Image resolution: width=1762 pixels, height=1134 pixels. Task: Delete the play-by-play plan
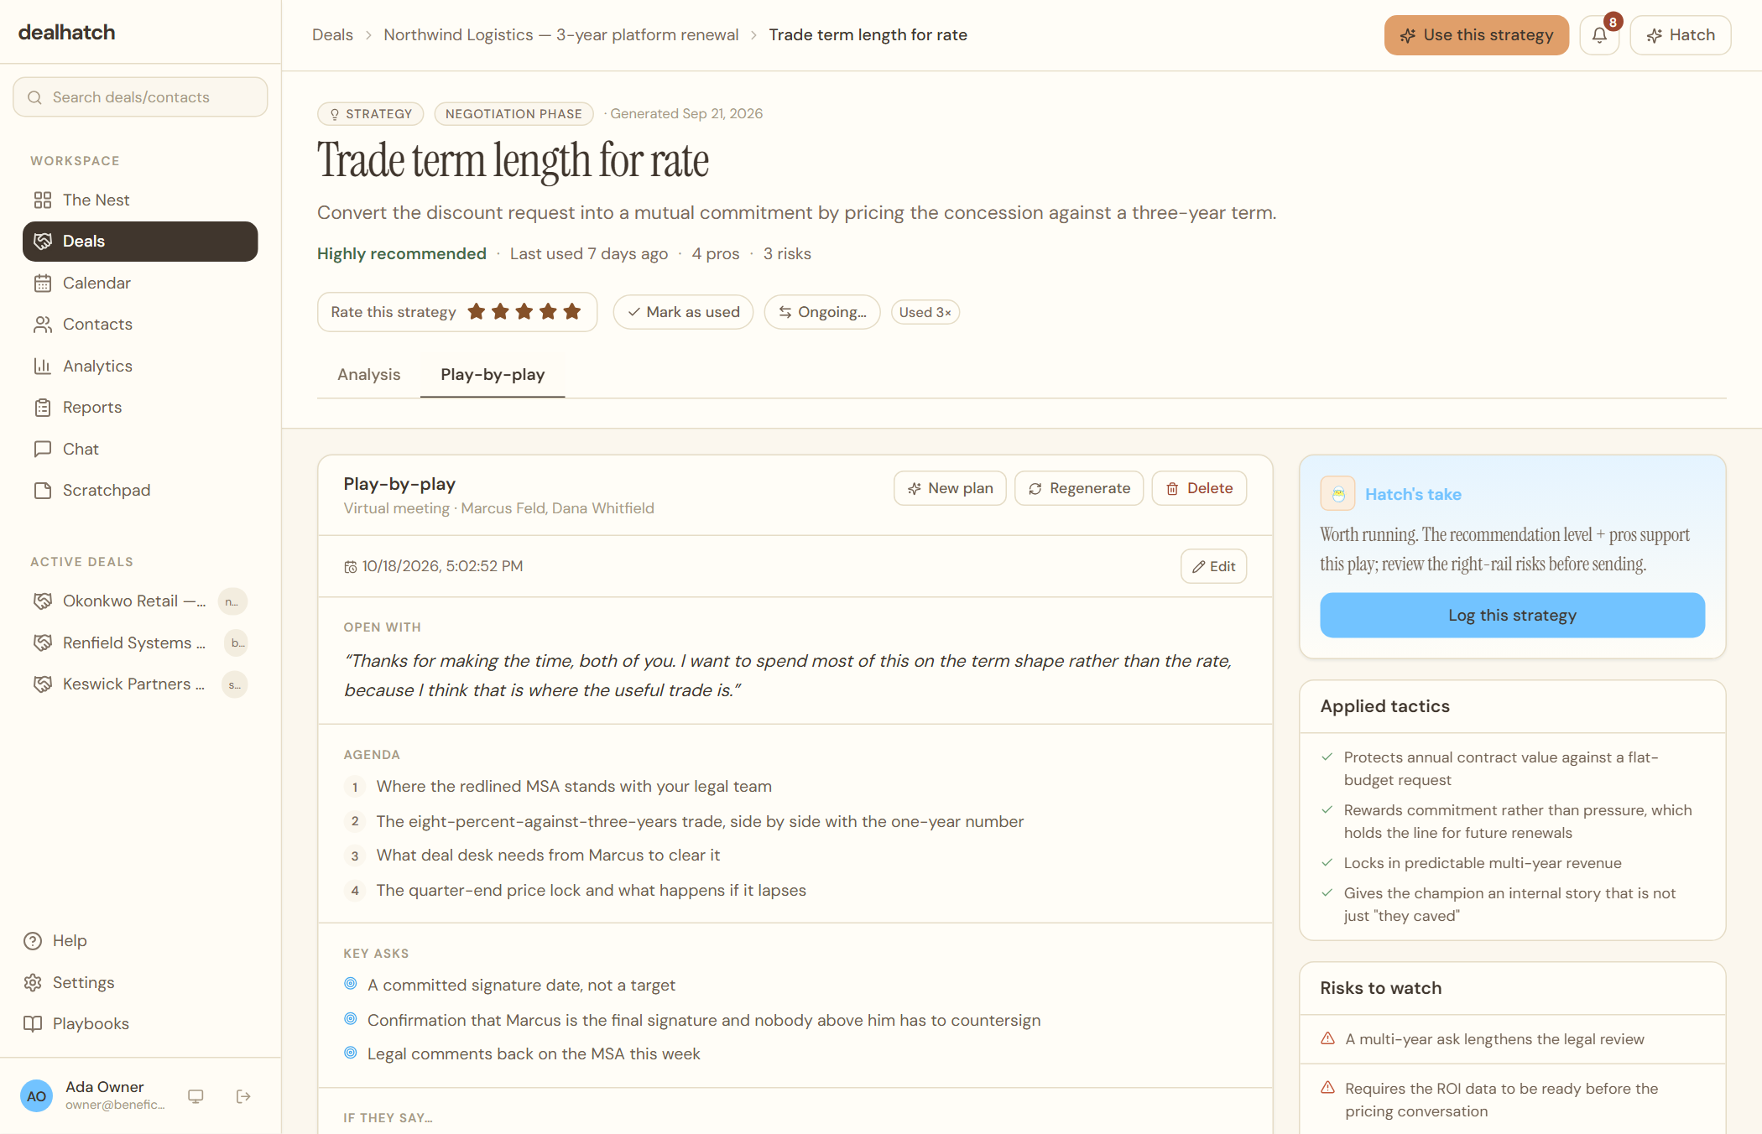[1199, 488]
